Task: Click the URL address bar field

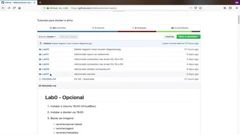Action: click(122, 8)
